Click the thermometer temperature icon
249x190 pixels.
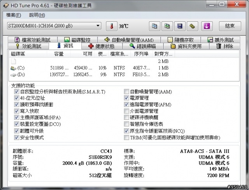(x=112, y=26)
